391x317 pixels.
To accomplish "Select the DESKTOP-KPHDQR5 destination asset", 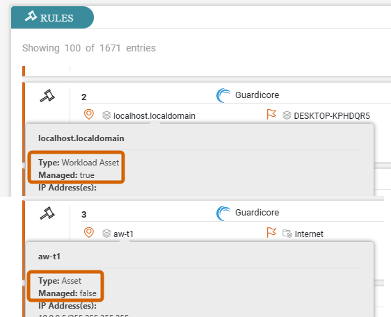I will tap(332, 116).
